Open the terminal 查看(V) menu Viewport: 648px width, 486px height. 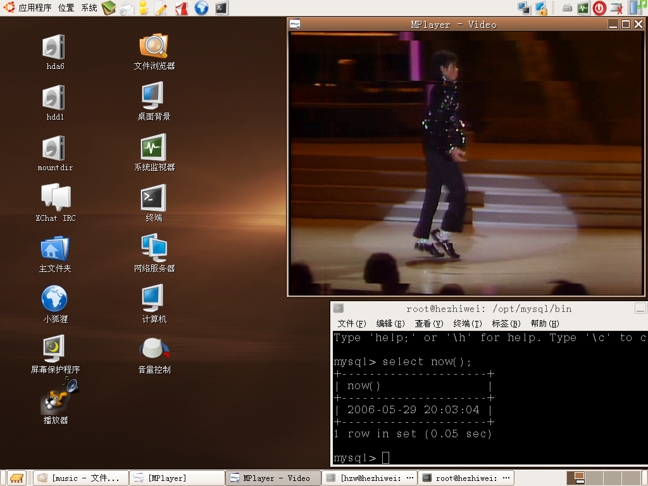[429, 323]
